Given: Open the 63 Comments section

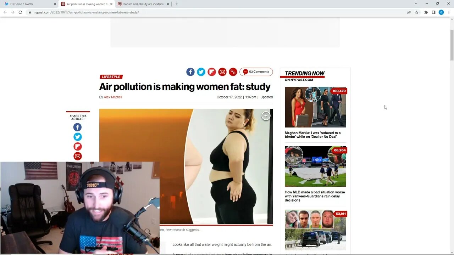Looking at the screenshot, I should click(256, 72).
